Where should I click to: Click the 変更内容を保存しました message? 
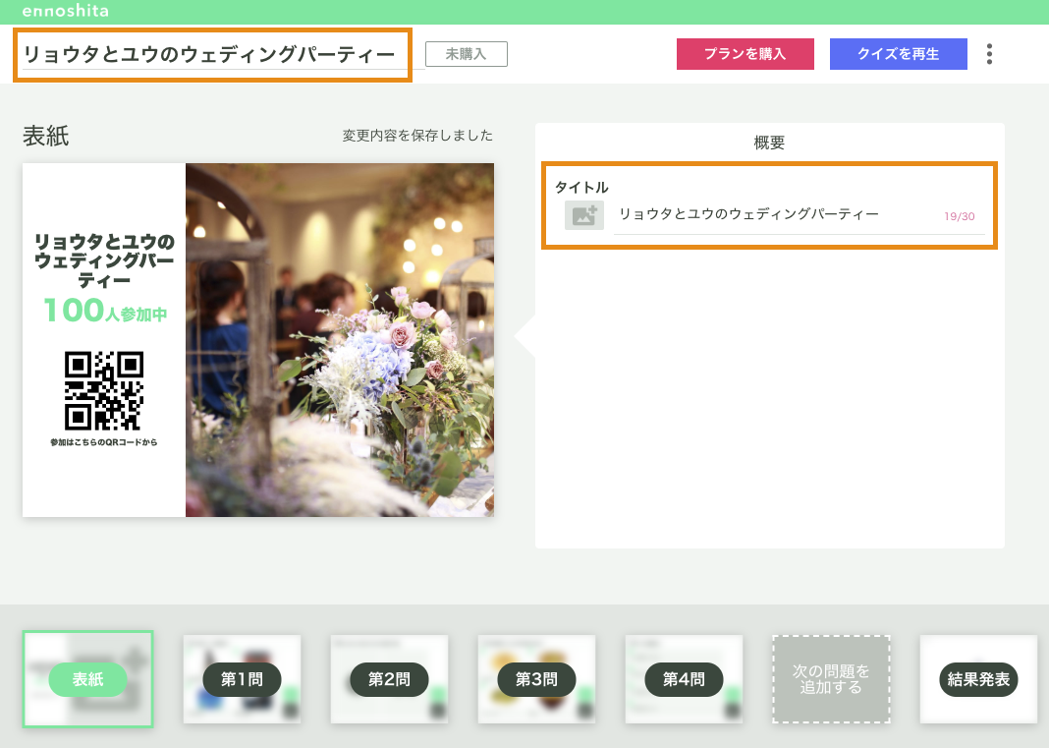click(x=417, y=136)
